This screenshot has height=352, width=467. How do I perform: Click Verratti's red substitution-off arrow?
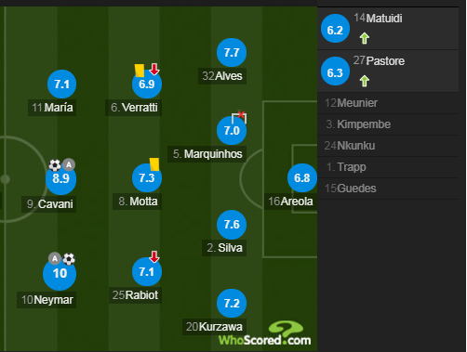click(x=154, y=69)
